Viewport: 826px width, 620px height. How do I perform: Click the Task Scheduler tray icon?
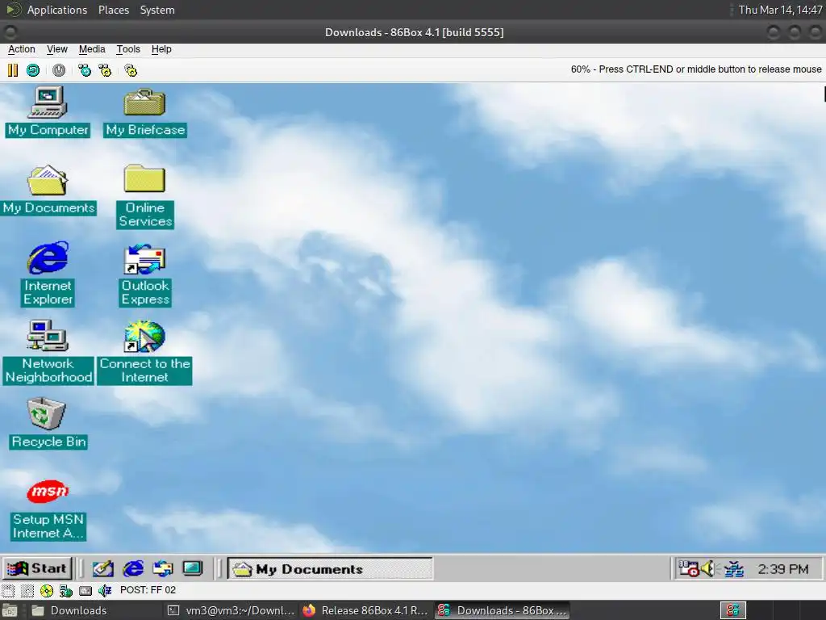[688, 568]
